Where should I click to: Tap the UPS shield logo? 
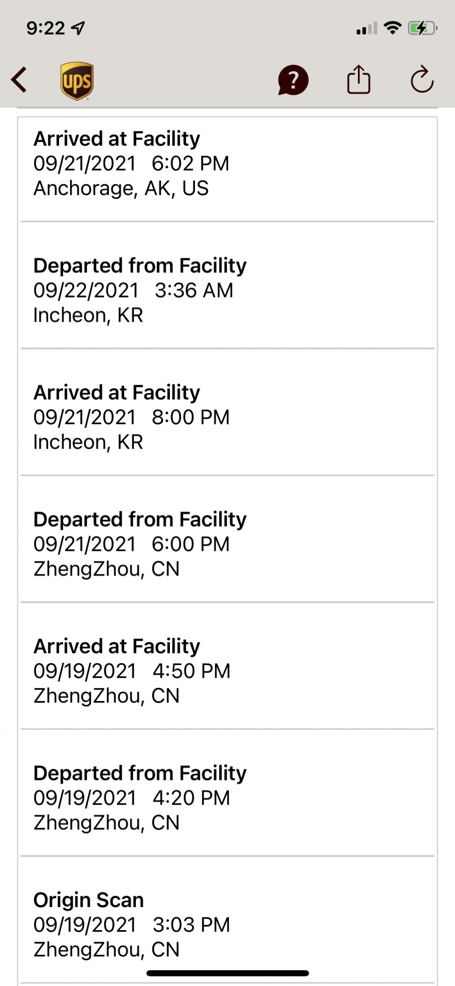[x=77, y=81]
